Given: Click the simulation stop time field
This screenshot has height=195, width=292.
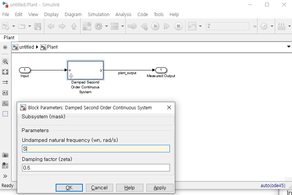Looking at the screenshot, I should click(x=227, y=26).
